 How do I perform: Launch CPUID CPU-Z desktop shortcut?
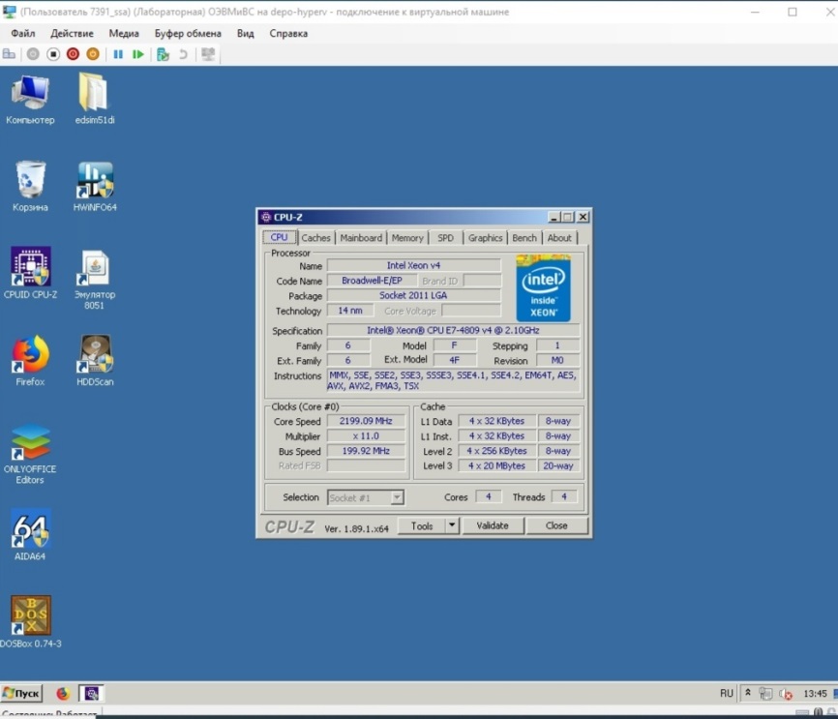click(30, 273)
